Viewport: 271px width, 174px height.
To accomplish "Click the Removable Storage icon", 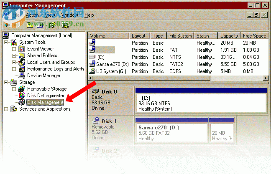I will [22, 89].
